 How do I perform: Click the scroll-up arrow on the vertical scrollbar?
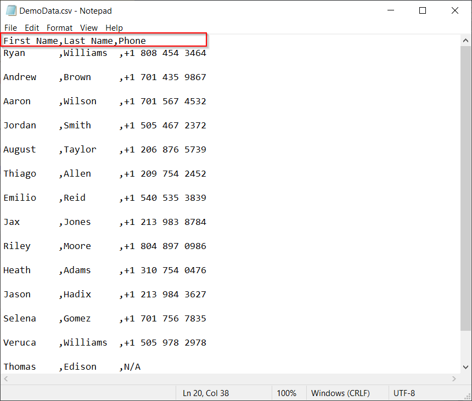[466, 39]
